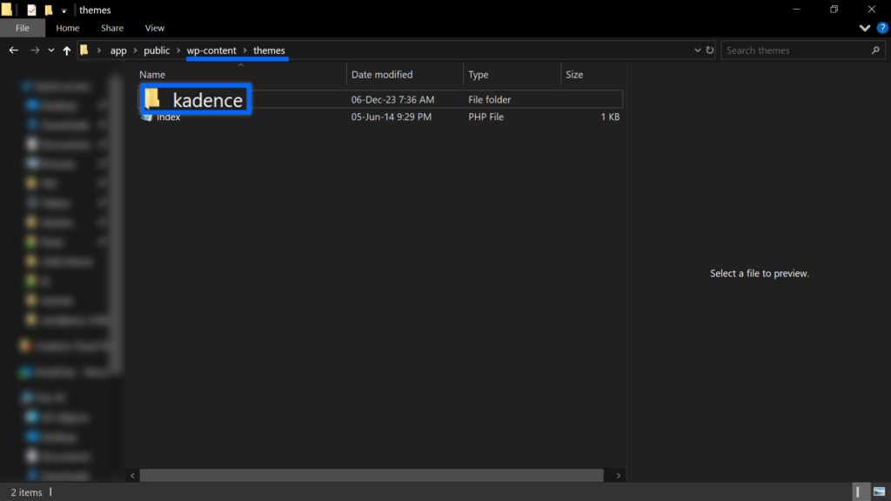The width and height of the screenshot is (891, 501).
Task: Click the 1 KB size cell
Action: (x=610, y=117)
